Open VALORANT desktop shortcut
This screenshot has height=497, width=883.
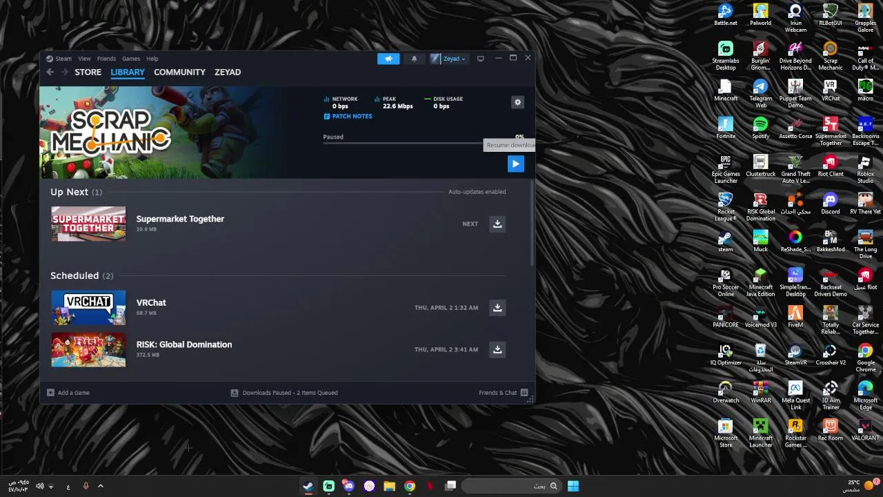865,429
